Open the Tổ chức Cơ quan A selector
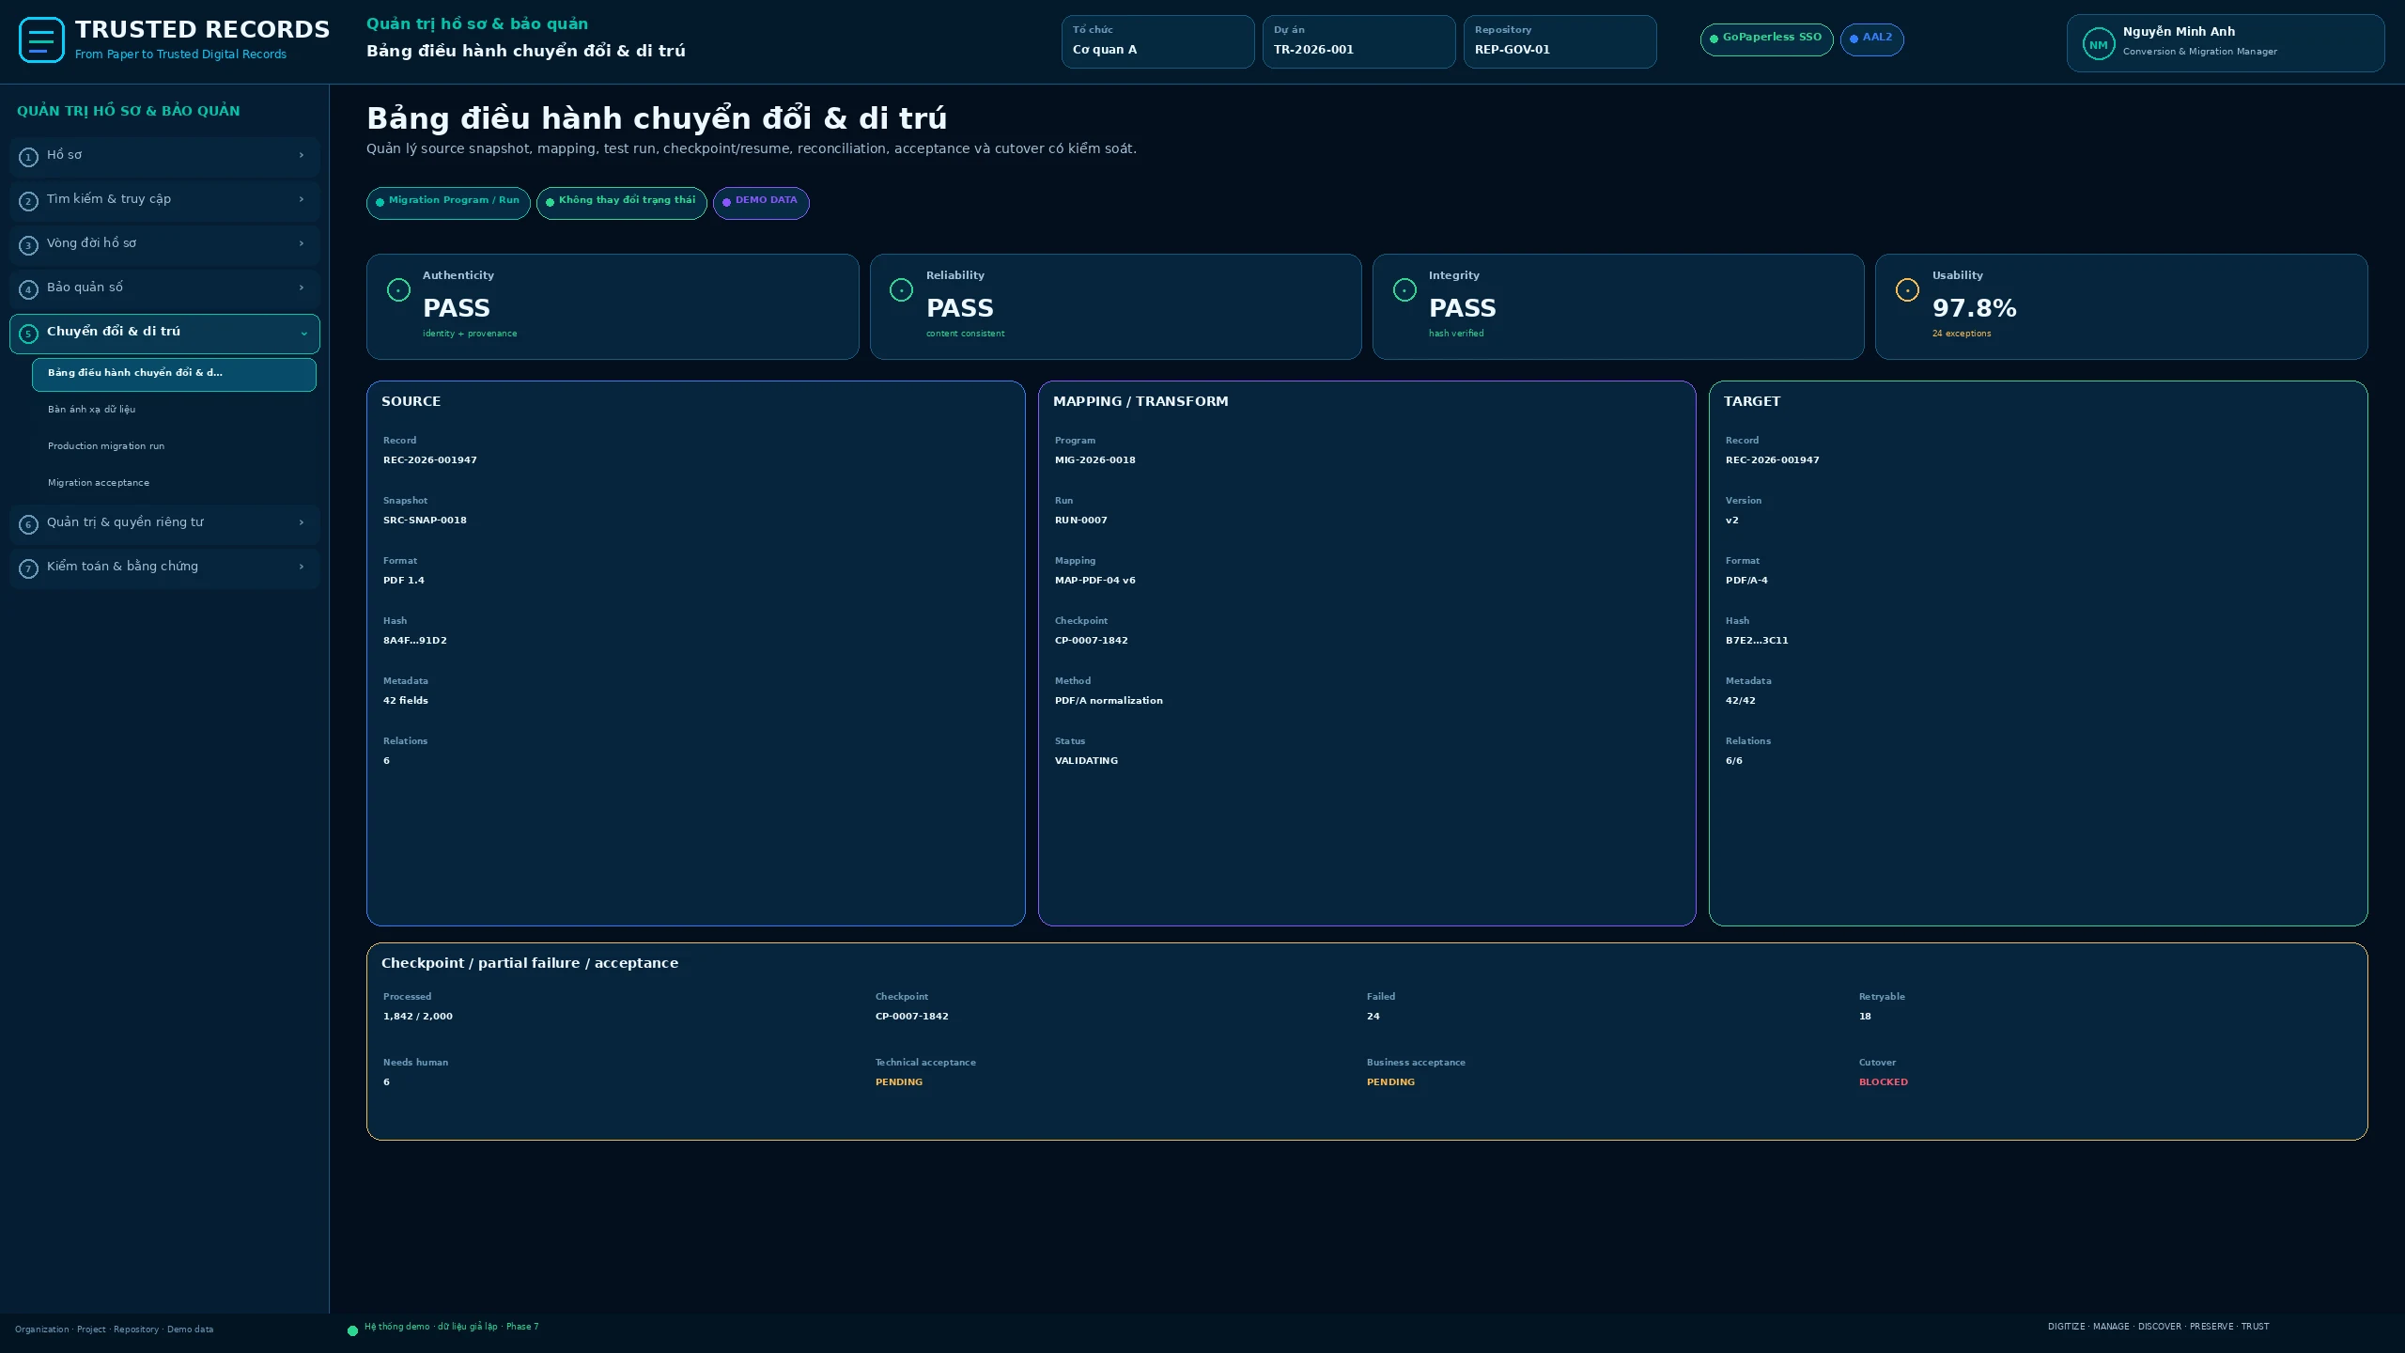The image size is (2405, 1353). [1157, 41]
